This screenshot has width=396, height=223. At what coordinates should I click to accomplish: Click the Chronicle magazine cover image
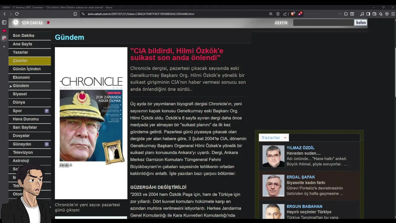point(91,123)
